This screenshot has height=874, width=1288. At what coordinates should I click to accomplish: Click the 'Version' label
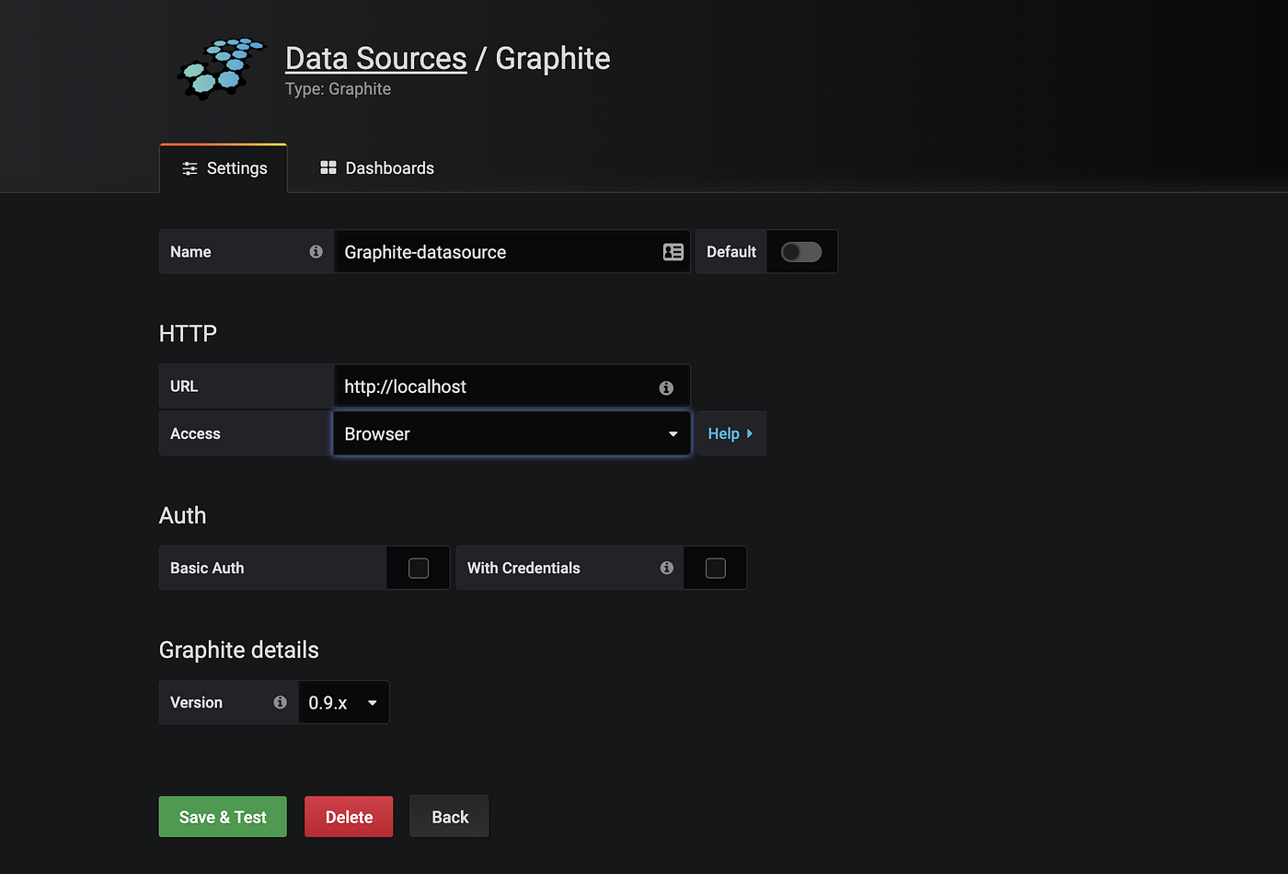tap(196, 703)
